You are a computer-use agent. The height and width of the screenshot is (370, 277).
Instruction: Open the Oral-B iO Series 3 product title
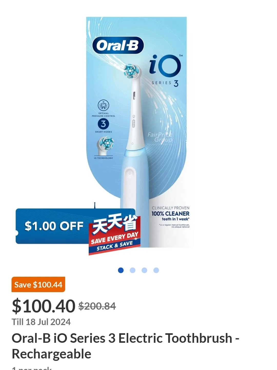point(126,346)
